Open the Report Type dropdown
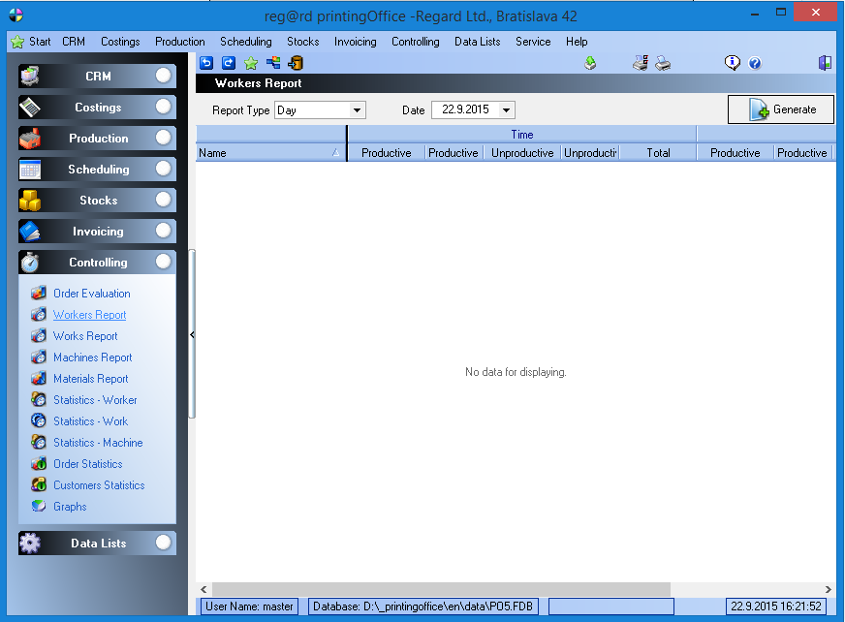Screen dimensions: 845x622 tap(358, 110)
